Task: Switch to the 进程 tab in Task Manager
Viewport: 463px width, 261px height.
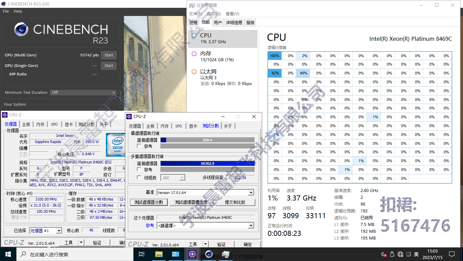Action: (x=193, y=22)
